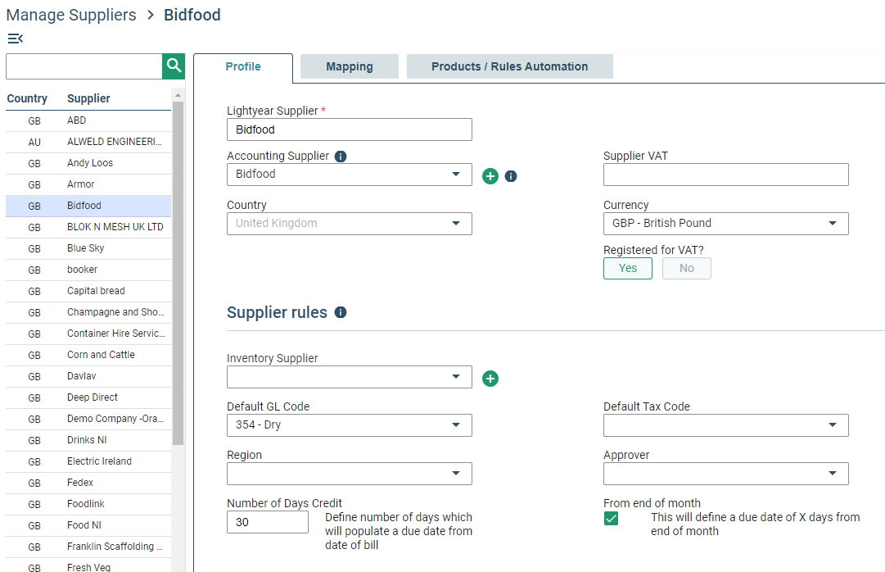This screenshot has width=885, height=572.
Task: Click the search magnifier icon above supplier list
Action: pos(173,66)
